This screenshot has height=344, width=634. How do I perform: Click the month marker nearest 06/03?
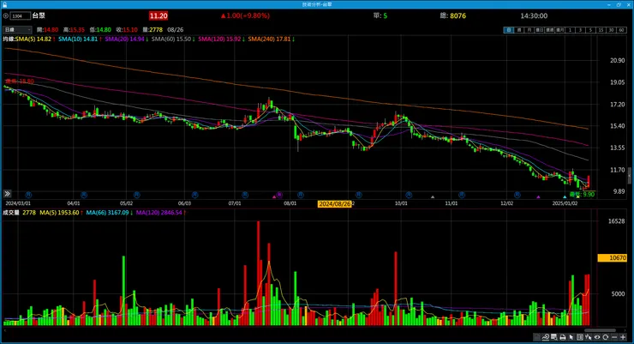click(x=194, y=195)
